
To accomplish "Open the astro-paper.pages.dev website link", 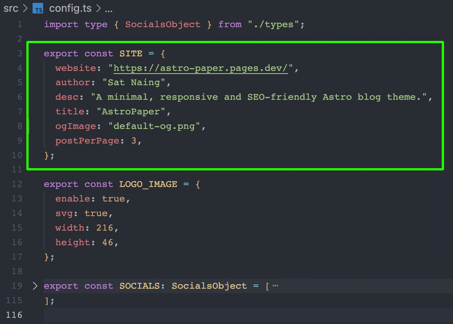I will 200,68.
